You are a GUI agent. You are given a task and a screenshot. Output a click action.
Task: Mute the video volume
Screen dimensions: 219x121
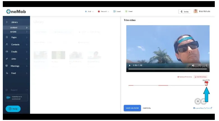(x=193, y=65)
